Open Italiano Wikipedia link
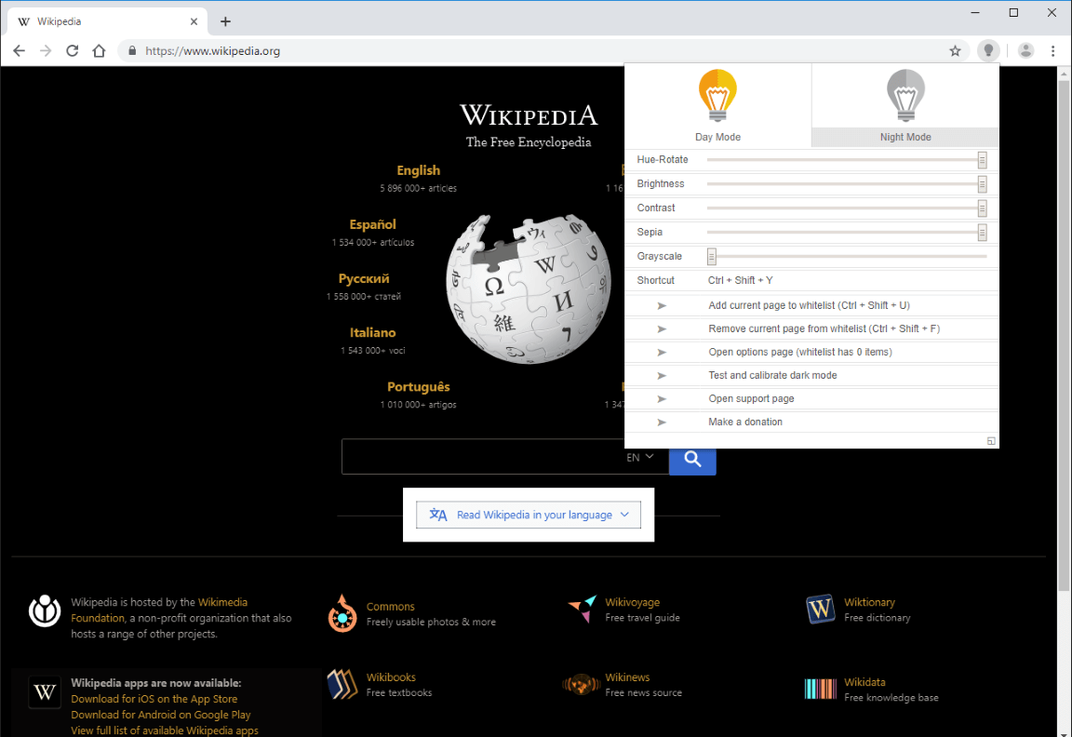 [x=372, y=332]
